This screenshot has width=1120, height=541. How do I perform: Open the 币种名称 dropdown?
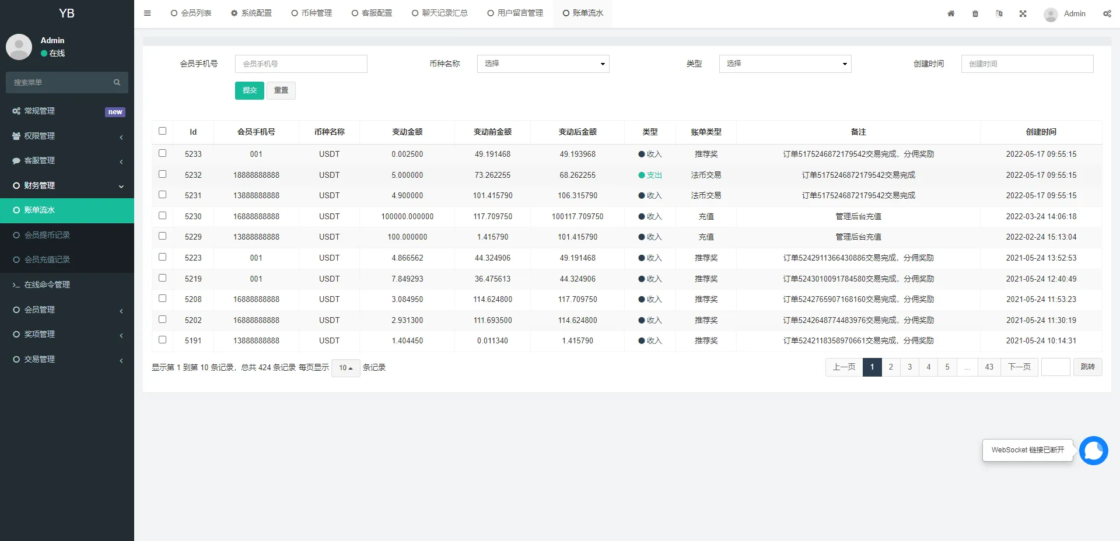(542, 64)
